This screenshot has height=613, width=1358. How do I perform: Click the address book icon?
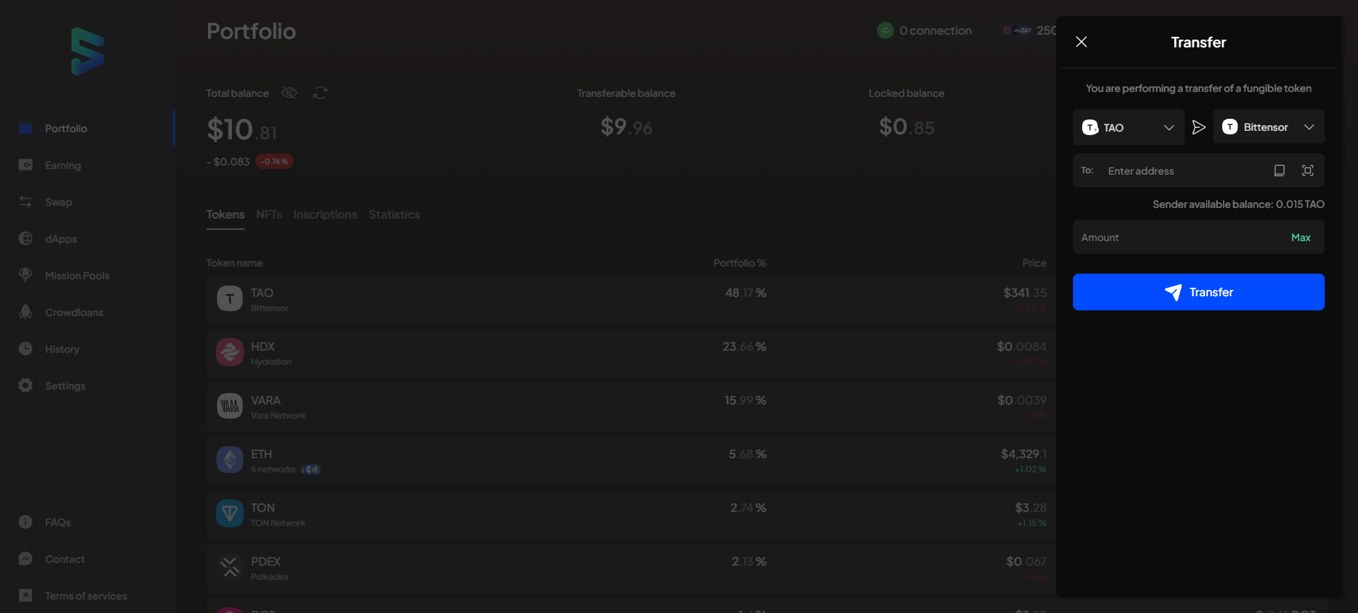coord(1279,170)
